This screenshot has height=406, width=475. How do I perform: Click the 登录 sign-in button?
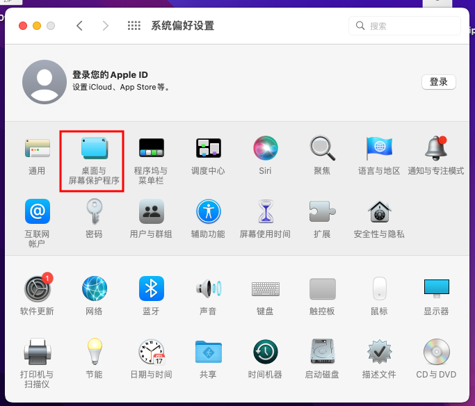(x=439, y=82)
